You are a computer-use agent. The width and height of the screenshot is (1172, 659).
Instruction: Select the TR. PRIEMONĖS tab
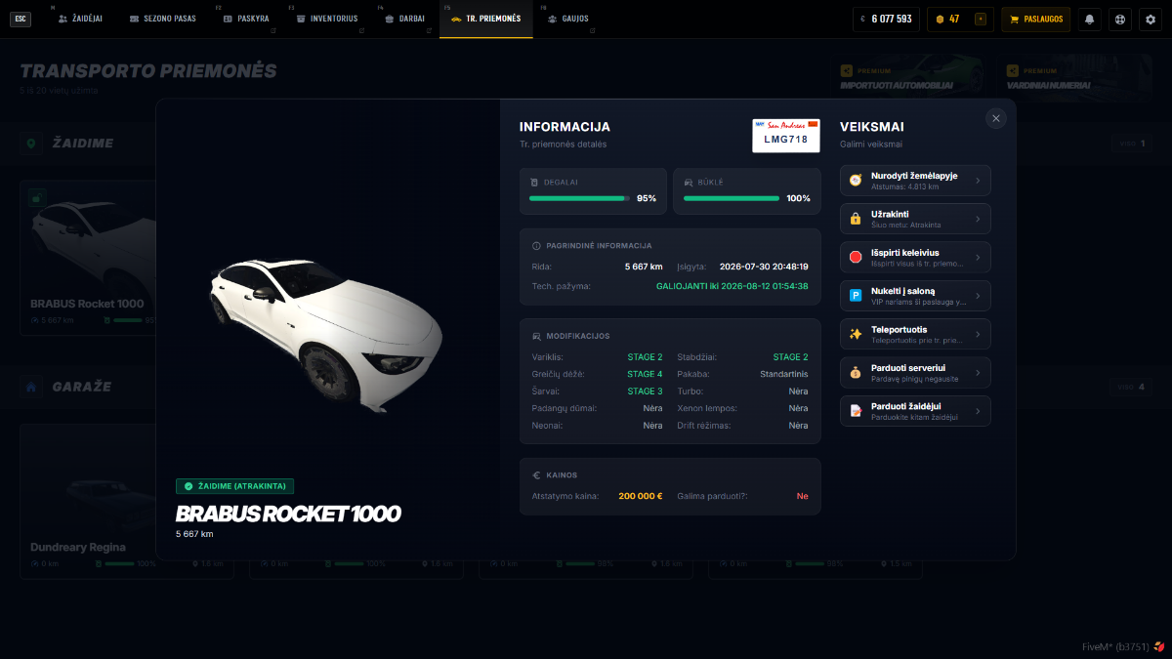point(485,19)
